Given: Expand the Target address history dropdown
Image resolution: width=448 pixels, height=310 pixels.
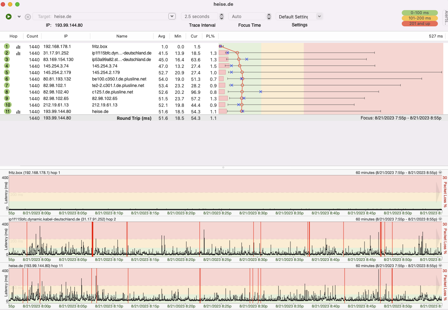Looking at the screenshot, I should click(172, 16).
